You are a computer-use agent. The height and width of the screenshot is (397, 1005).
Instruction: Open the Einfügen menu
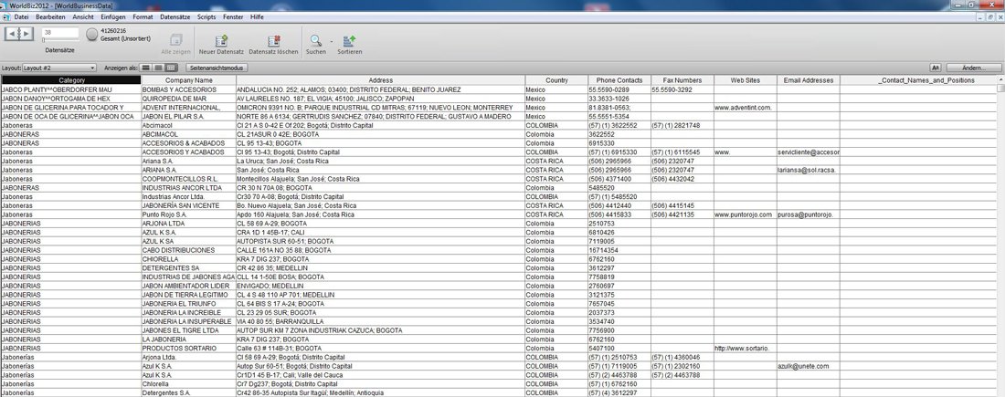click(113, 17)
